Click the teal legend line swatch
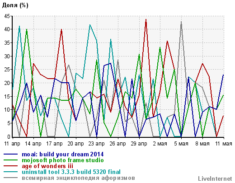 [x=10, y=172]
